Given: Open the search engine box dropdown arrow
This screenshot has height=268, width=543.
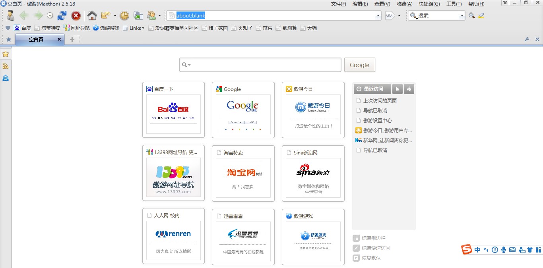Looking at the screenshot, I should coord(462,15).
